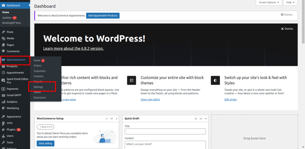Click the Edit styles link
The width and height of the screenshot is (305, 149).
tap(231, 99)
